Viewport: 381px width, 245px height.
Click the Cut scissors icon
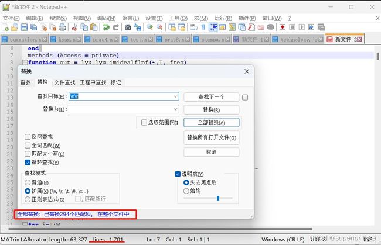[74, 27]
